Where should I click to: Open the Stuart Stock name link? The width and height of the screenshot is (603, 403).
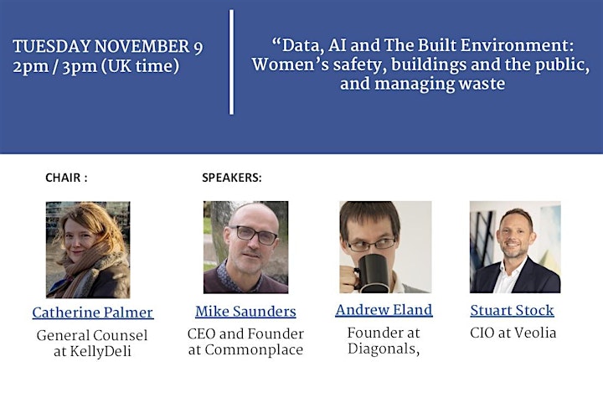512,310
